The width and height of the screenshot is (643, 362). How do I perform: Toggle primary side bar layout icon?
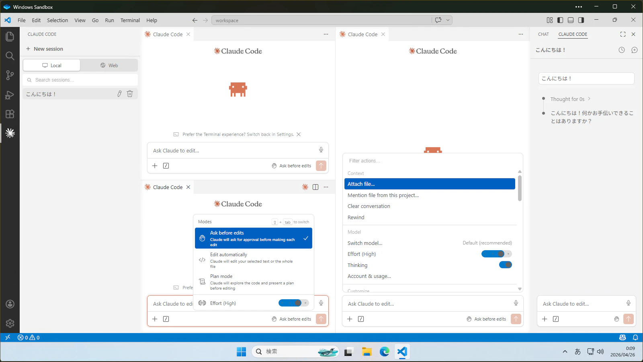pyautogui.click(x=560, y=20)
